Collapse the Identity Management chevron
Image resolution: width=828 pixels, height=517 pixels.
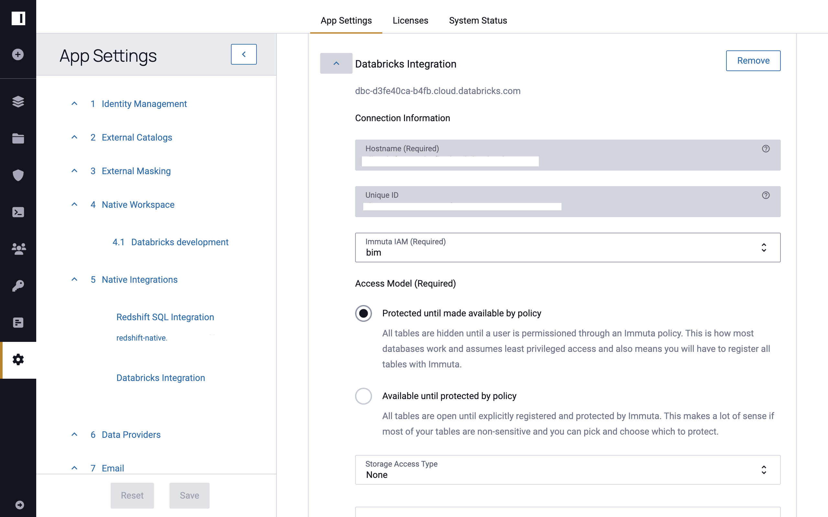click(74, 104)
